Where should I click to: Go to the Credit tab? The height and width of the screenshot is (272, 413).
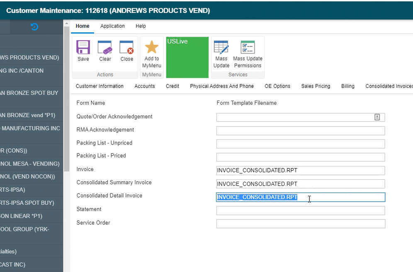click(172, 86)
